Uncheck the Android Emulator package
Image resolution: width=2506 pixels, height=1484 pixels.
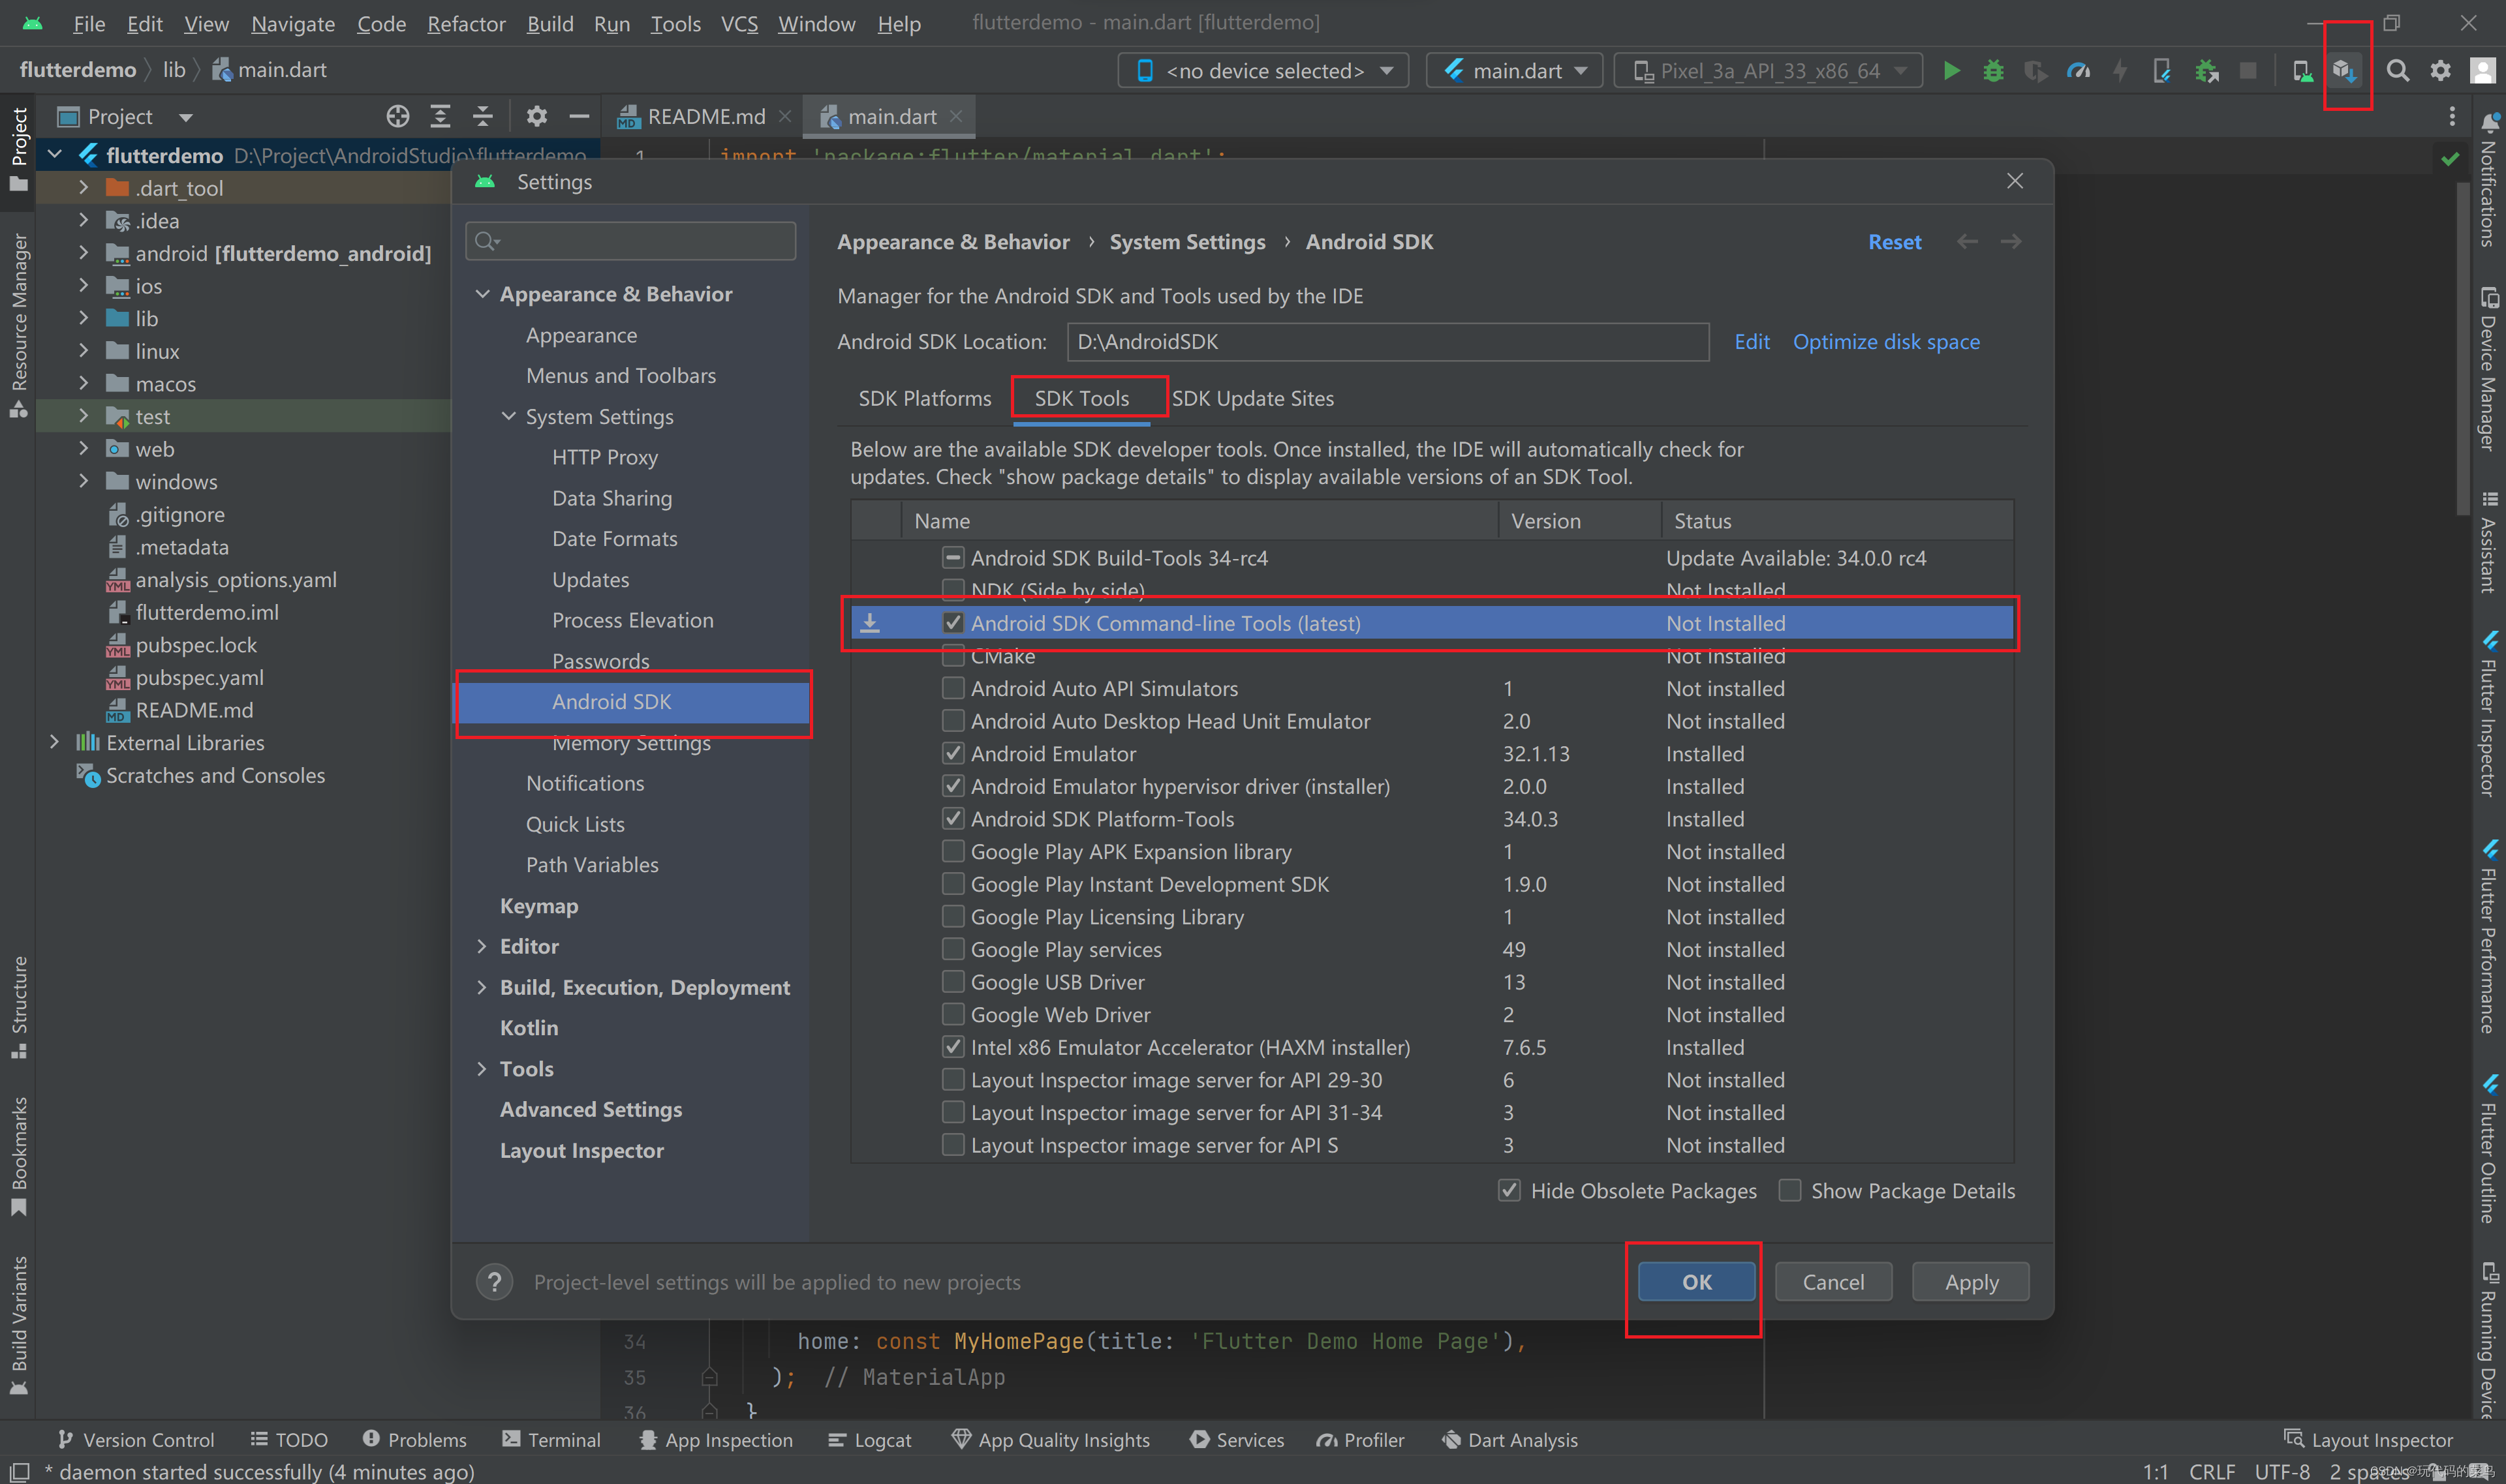pyautogui.click(x=952, y=753)
